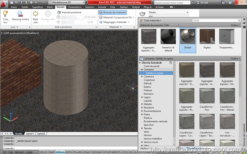This screenshot has height=154, width=247.
Task: Open the Medio render quality dropdown
Action: [x=169, y=12]
